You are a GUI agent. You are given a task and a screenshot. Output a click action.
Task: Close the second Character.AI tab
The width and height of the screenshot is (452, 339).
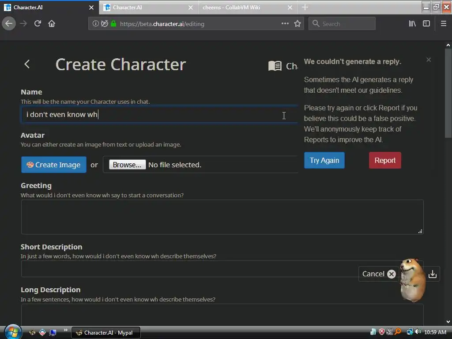tap(191, 8)
